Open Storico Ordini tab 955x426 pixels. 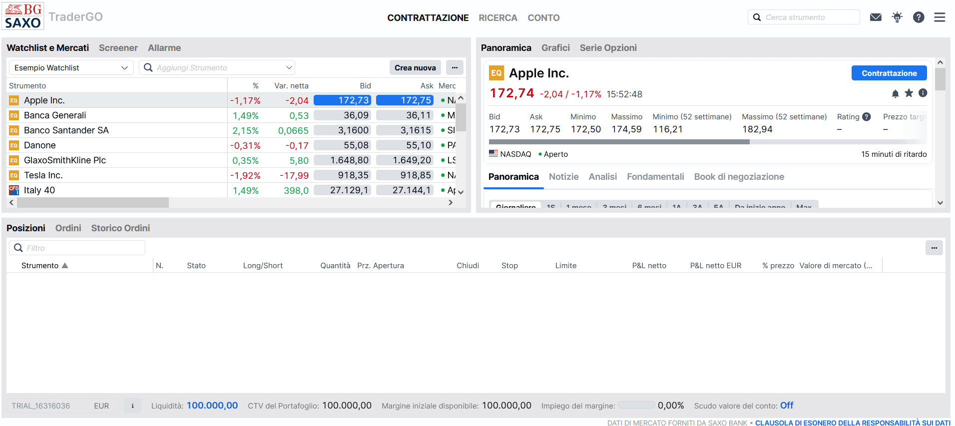[x=120, y=228]
